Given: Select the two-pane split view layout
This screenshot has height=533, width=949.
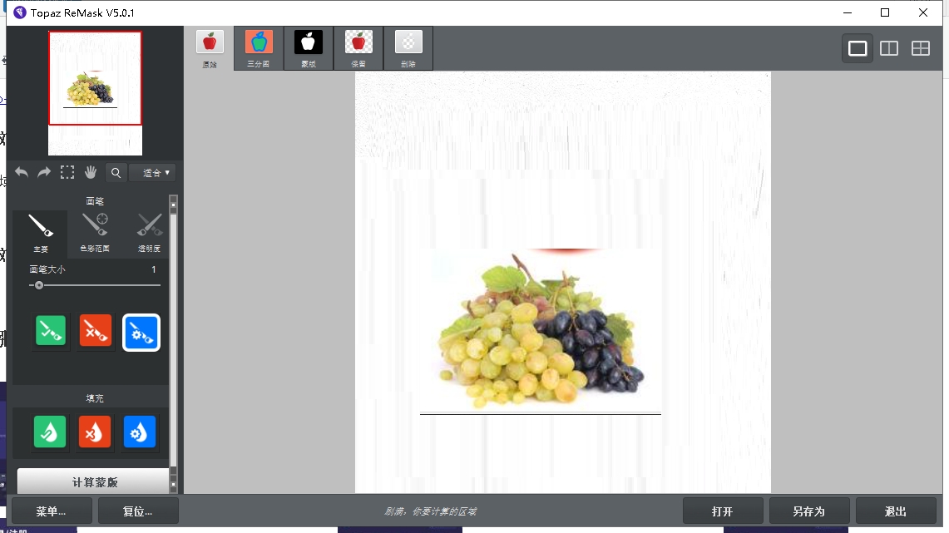Looking at the screenshot, I should (889, 48).
